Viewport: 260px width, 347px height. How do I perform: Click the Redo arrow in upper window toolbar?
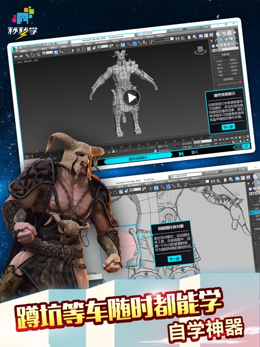tap(21, 56)
